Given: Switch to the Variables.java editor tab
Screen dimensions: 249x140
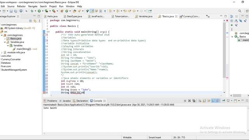Looking at the screenshot, I should point(144,16).
